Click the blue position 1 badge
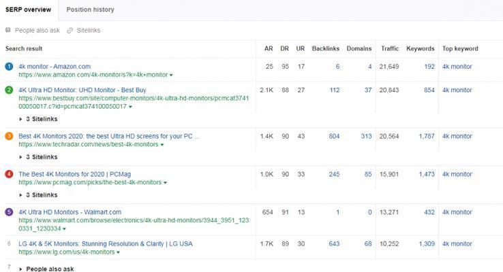The height and width of the screenshot is (272, 503). 9,67
